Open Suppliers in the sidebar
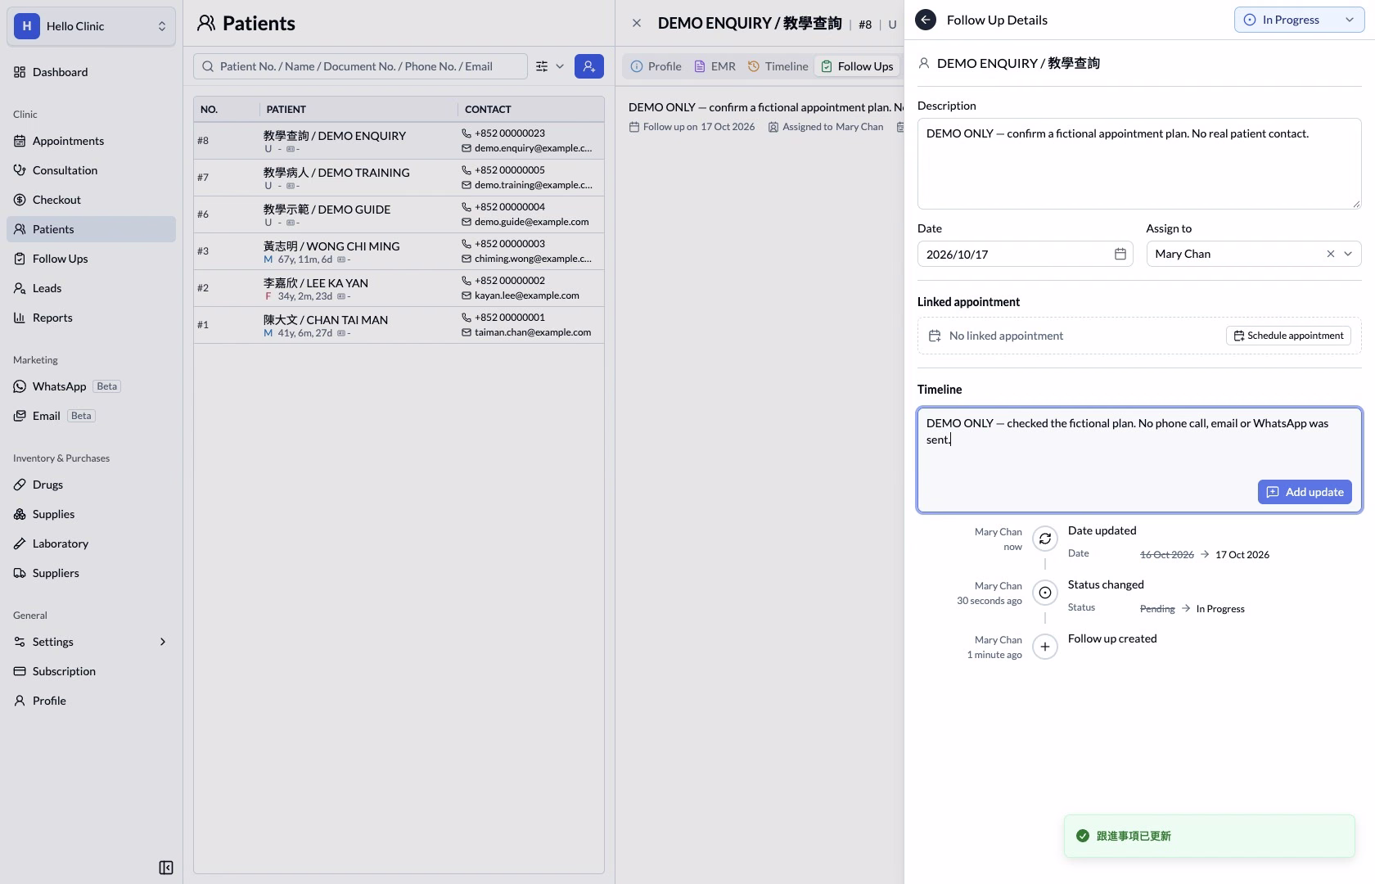The image size is (1375, 884). 91,573
